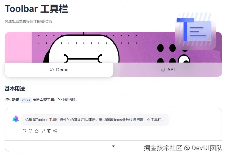Click the items inline code tag

26,100
